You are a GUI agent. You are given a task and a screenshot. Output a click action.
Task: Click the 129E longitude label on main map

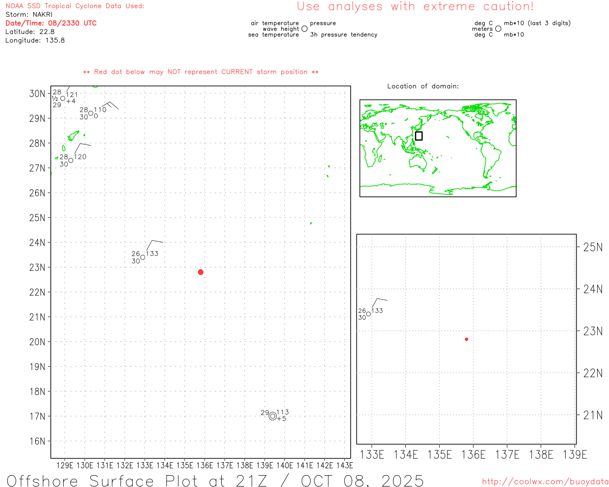(65, 465)
